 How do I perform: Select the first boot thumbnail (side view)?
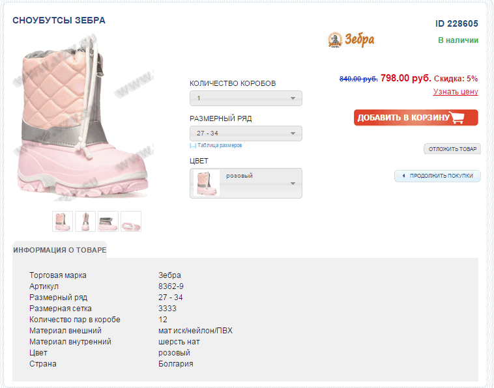pyautogui.click(x=63, y=221)
